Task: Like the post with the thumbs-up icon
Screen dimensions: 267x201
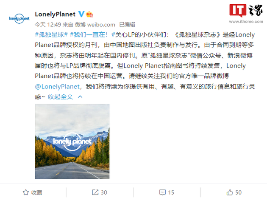Action: point(230,193)
